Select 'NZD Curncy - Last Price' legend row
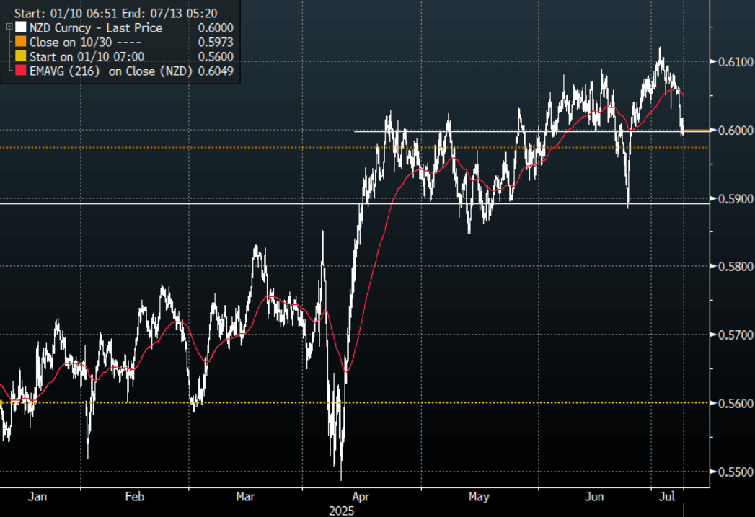 click(124, 27)
